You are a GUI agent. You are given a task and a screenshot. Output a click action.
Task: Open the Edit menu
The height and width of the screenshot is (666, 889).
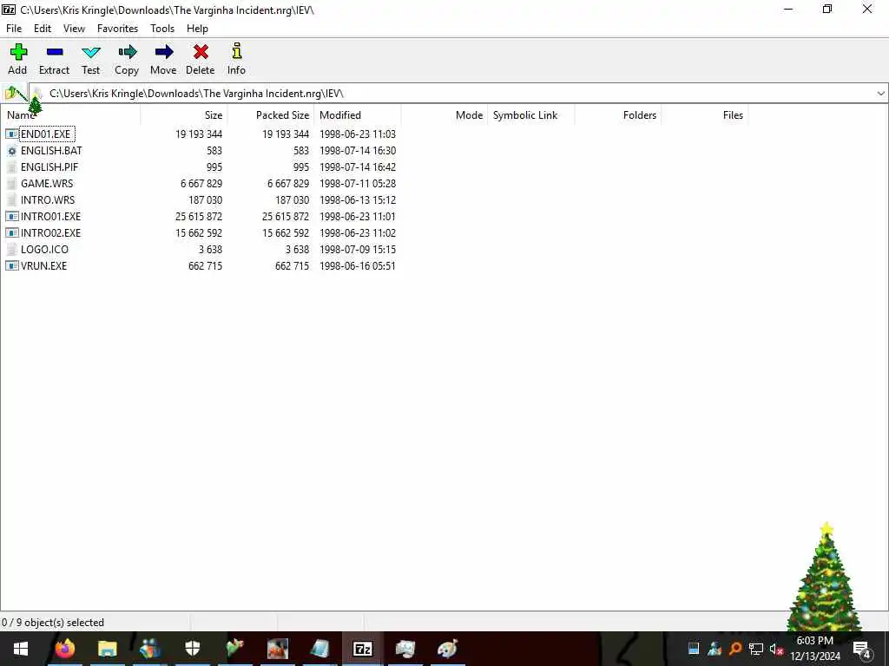tap(43, 29)
